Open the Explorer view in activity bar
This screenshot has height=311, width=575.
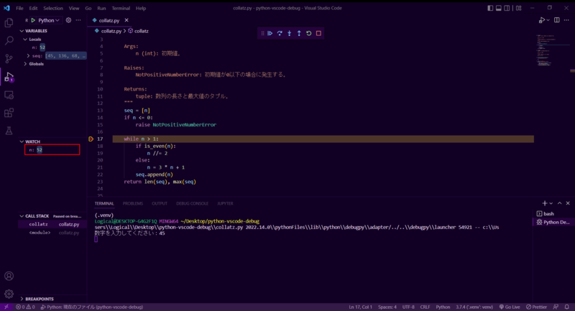coord(9,23)
